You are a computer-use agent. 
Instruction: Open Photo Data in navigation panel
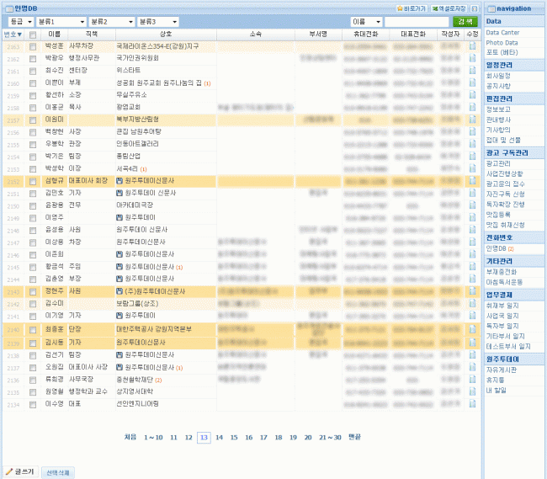[x=502, y=42]
